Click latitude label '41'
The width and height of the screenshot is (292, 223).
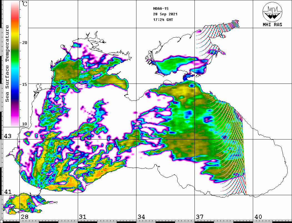tap(8, 192)
